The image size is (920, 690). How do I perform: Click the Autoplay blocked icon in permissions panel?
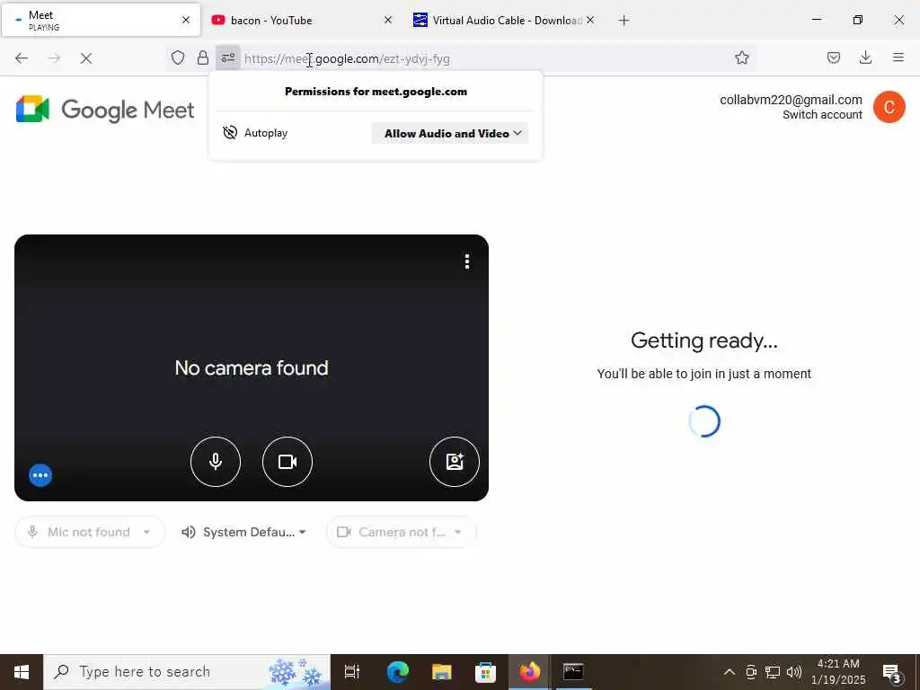click(x=230, y=133)
